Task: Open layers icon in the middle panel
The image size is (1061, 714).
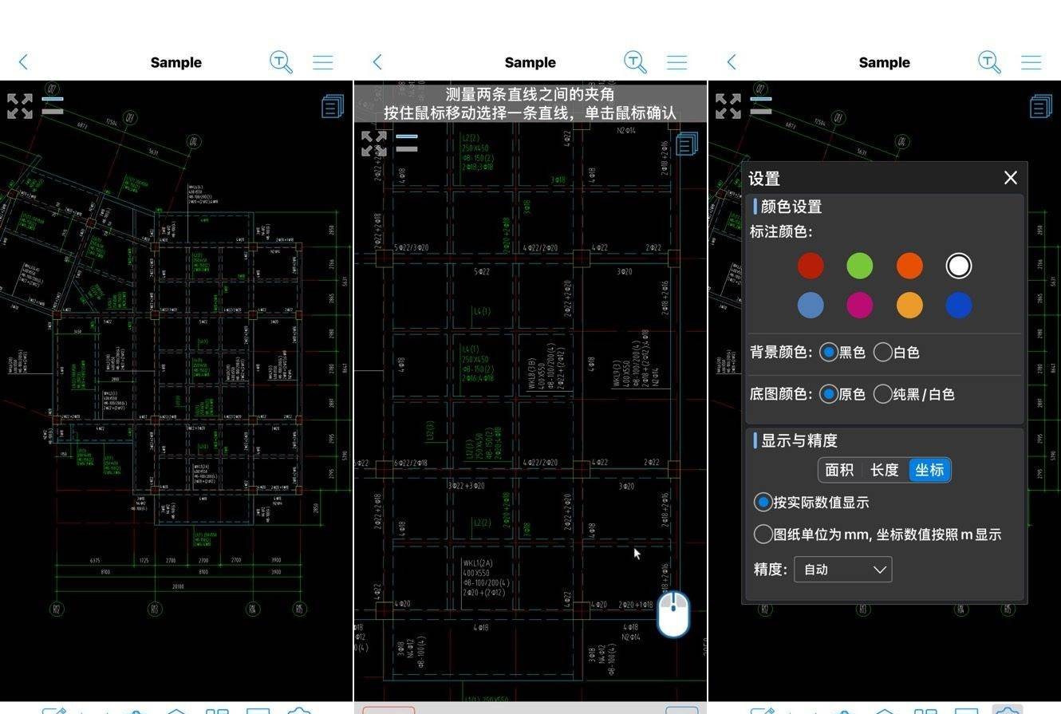Action: point(687,144)
